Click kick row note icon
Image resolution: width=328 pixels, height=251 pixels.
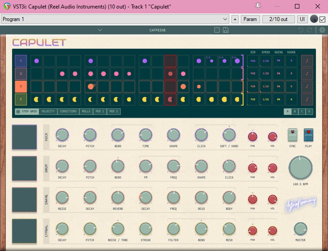(307, 61)
